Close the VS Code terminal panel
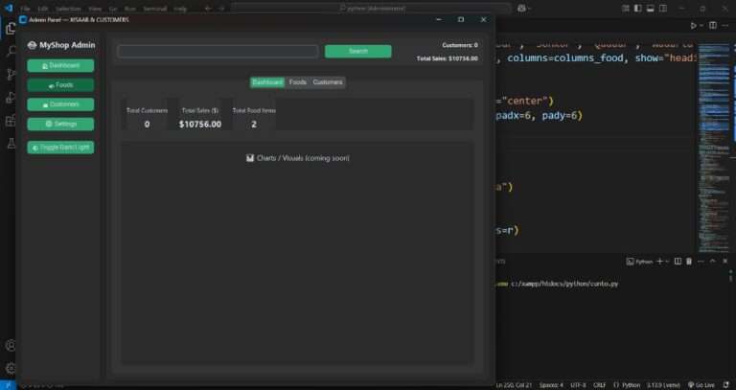The height and width of the screenshot is (390, 736). [x=725, y=262]
